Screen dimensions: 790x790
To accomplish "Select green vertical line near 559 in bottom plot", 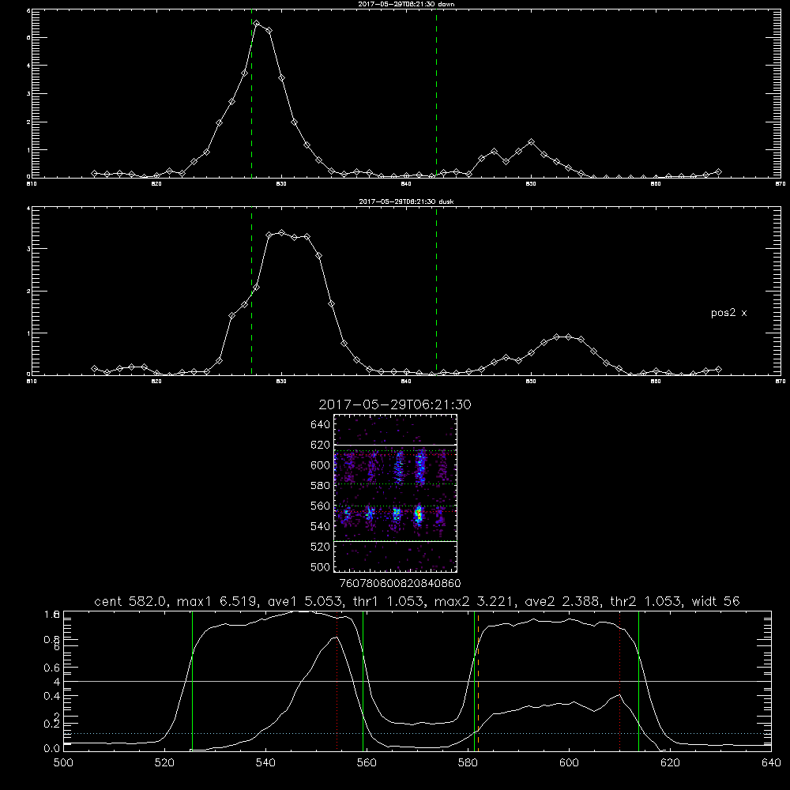I will point(363,681).
